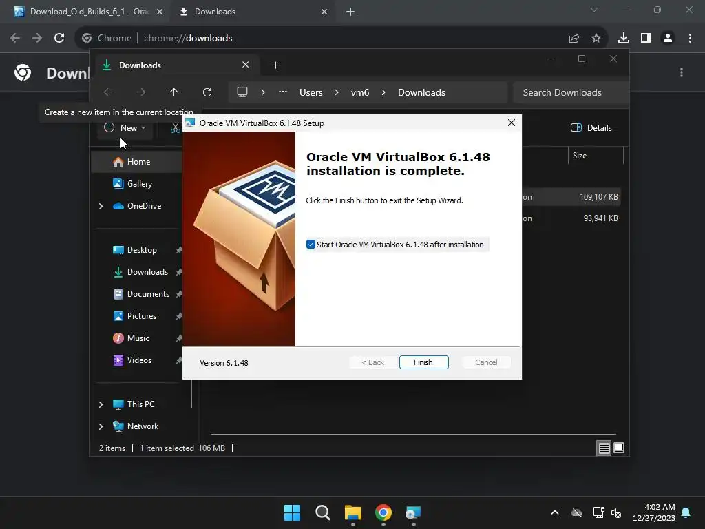Switch Explorer to details list view icon

point(604,448)
